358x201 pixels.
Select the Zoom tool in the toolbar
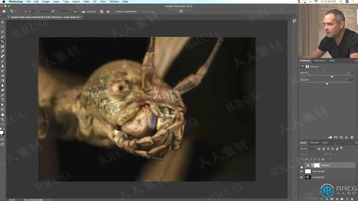3,119
